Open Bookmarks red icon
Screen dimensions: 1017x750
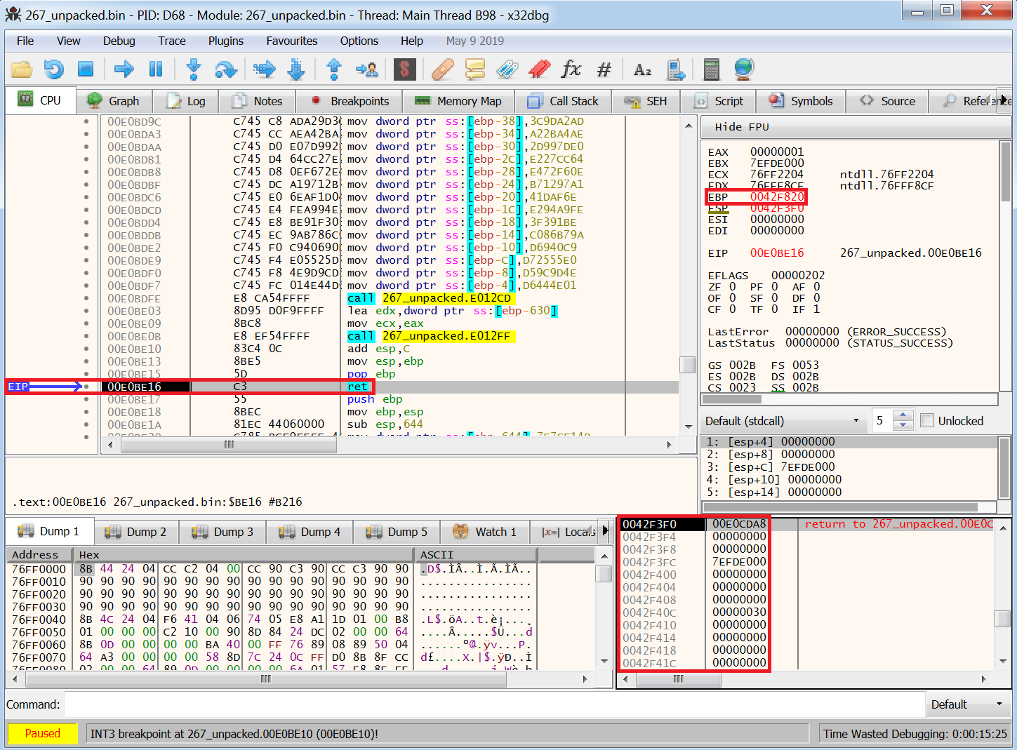click(x=540, y=69)
